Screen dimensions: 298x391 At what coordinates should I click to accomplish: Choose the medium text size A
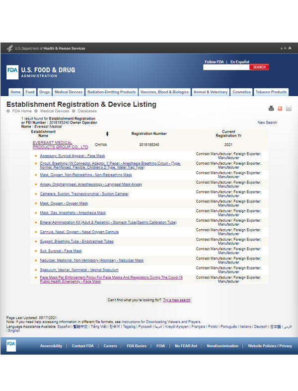click(x=285, y=48)
